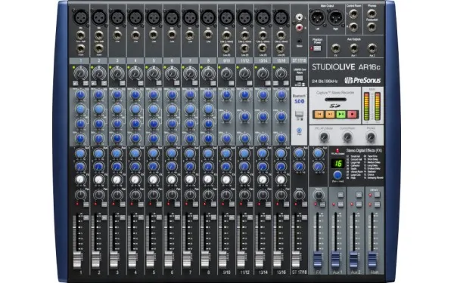Click the Aux 2 output jack
454x283 pixels.
click(372, 48)
